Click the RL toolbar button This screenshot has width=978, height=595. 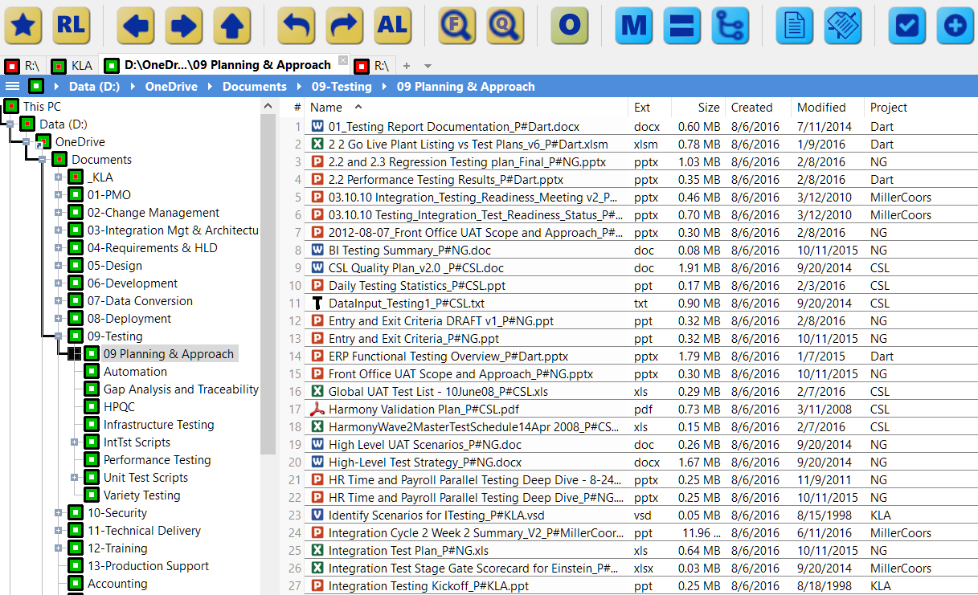pos(72,25)
